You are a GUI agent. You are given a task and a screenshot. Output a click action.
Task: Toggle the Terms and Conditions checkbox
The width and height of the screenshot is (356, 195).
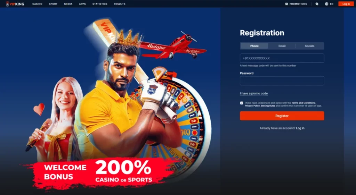pos(242,103)
